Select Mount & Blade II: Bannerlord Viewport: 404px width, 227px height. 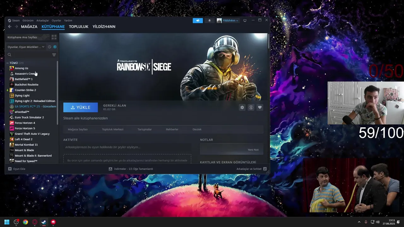pos(33,155)
